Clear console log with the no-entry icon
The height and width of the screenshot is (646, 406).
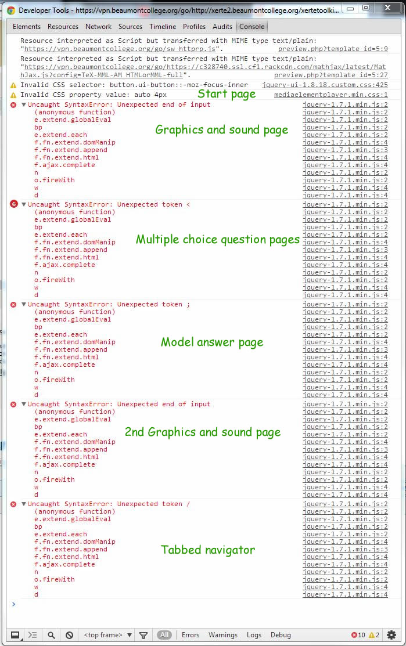tap(70, 635)
